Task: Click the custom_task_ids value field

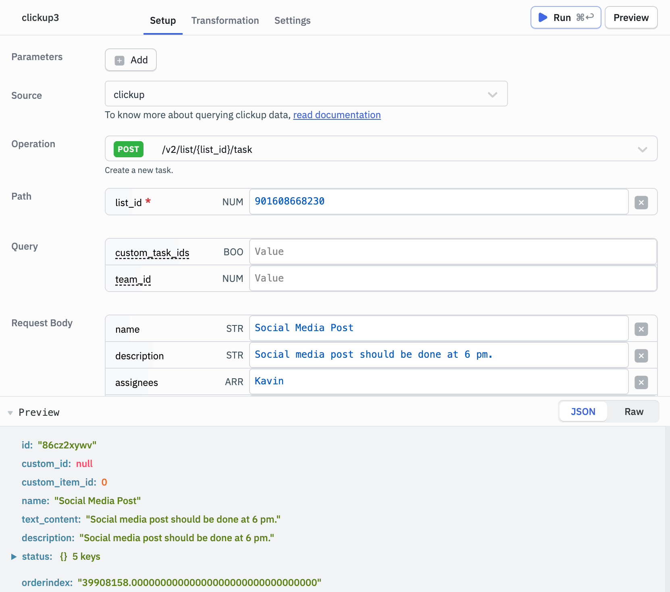Action: [x=452, y=251]
